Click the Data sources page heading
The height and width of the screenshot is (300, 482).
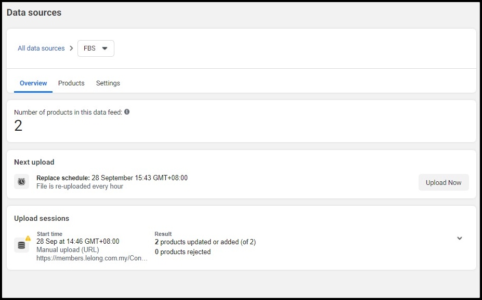coord(34,12)
